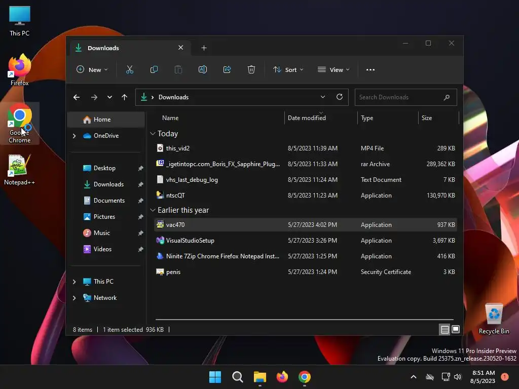
Task: Click the Share icon in toolbar
Action: pos(227,69)
